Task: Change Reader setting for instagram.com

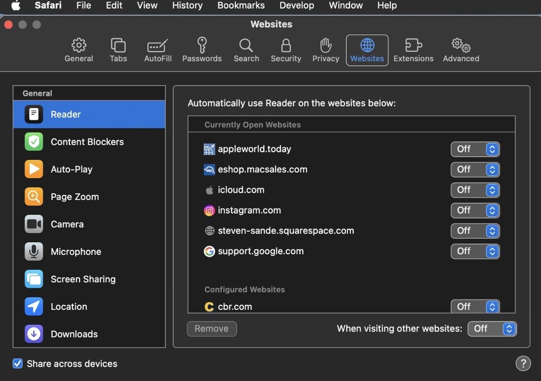Action: (475, 210)
